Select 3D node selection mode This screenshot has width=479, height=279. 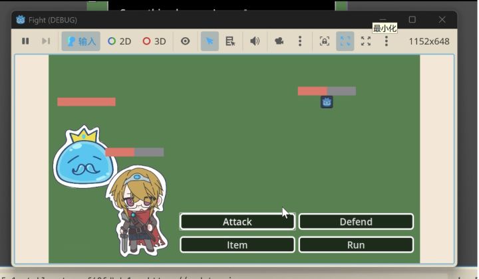click(154, 41)
